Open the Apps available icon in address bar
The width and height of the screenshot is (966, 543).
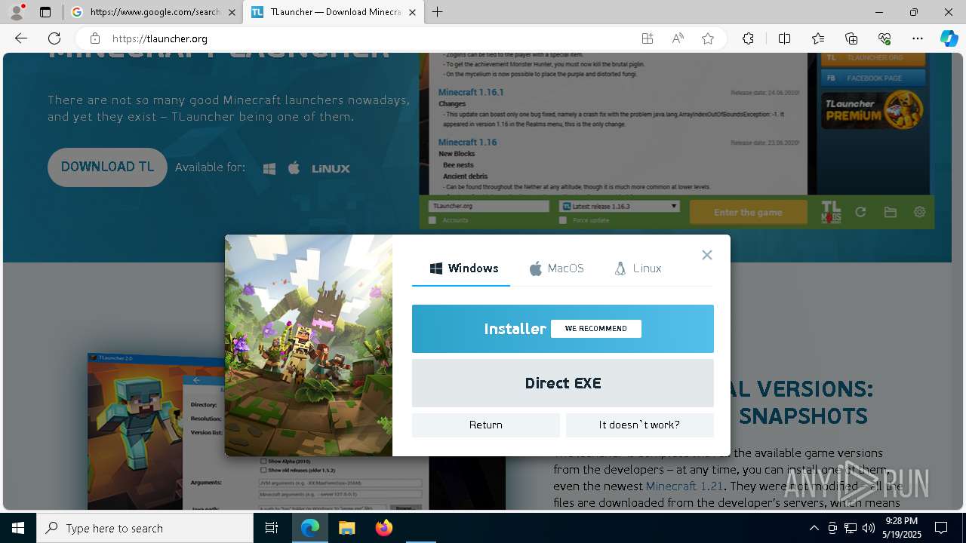(648, 38)
